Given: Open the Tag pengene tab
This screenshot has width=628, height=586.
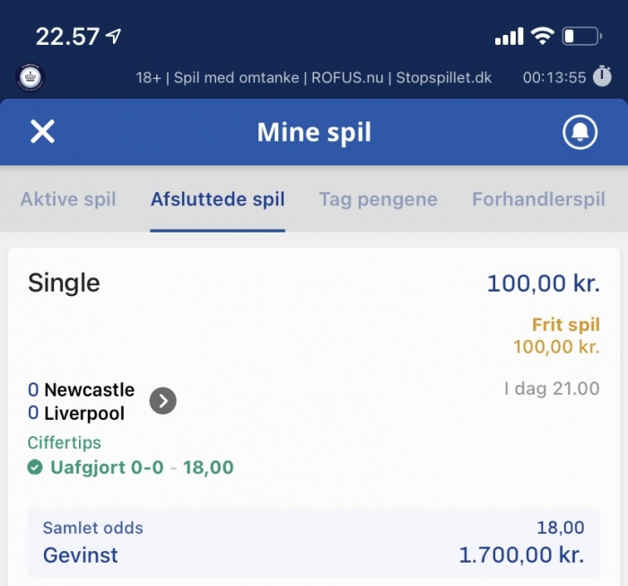Looking at the screenshot, I should point(378,199).
